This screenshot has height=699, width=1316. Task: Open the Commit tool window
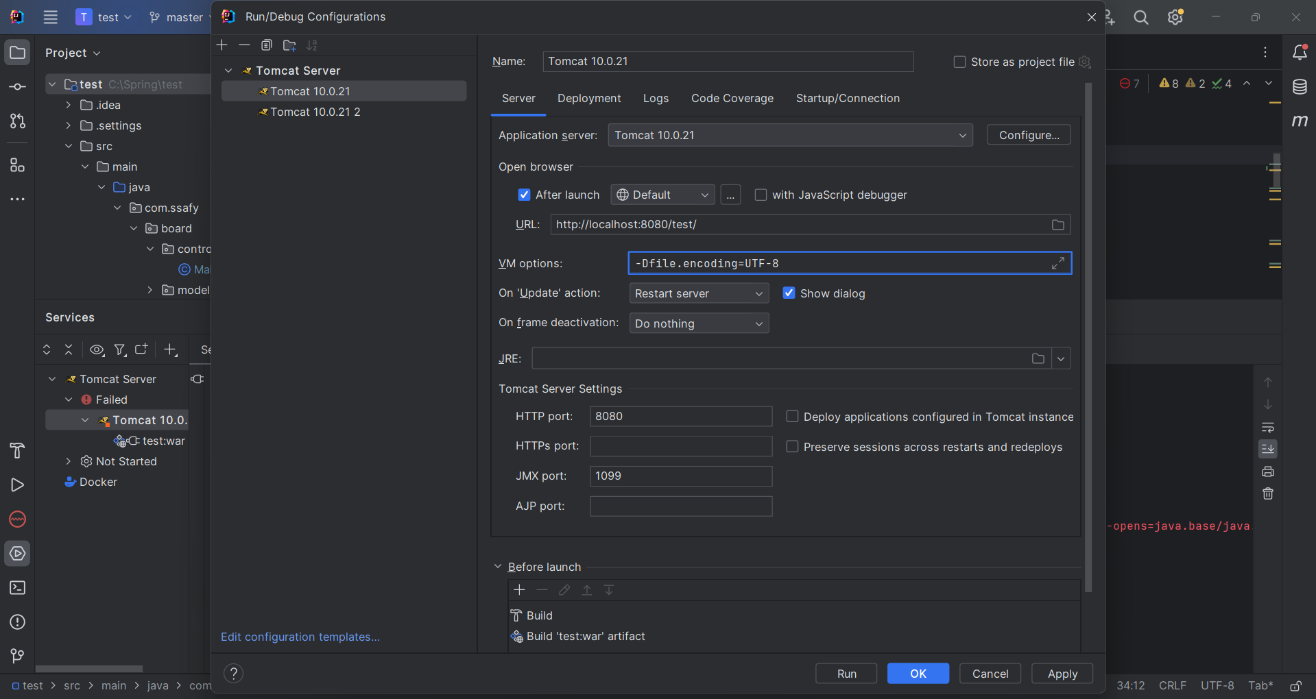tap(18, 87)
